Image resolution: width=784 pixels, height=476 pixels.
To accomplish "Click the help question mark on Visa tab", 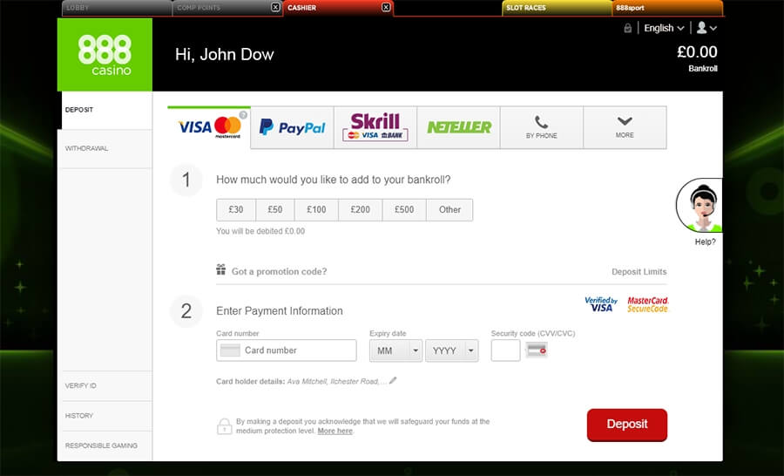I will coord(243,115).
